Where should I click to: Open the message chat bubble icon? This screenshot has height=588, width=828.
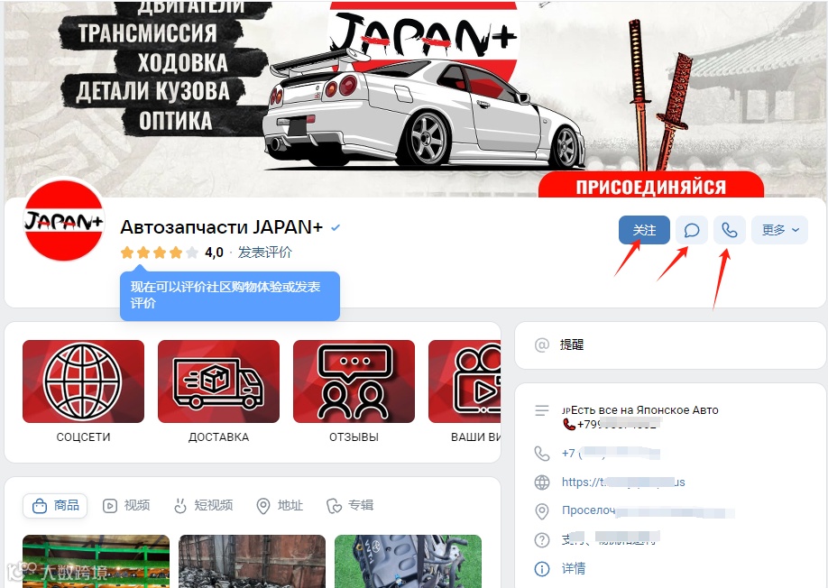point(692,230)
